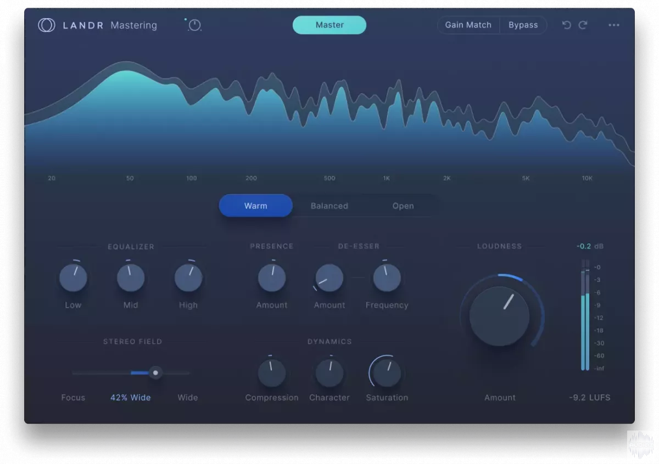
Task: Click the Equalizer Low knob
Action: click(73, 278)
